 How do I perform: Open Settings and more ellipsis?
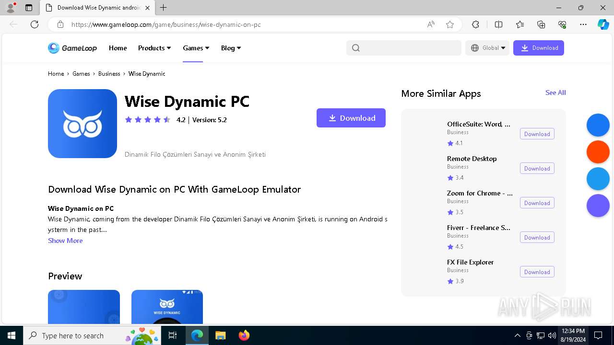click(583, 24)
